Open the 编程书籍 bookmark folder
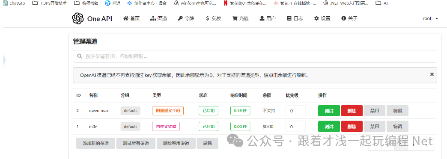Image resolution: width=447 pixels, height=159 pixels. 86,3
